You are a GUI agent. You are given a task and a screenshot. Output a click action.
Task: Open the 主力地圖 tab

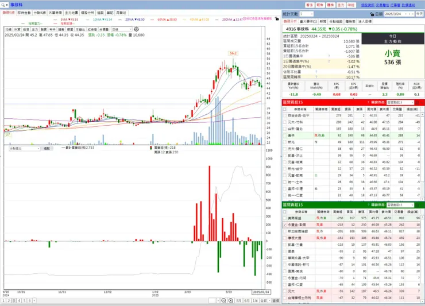tap(71, 13)
